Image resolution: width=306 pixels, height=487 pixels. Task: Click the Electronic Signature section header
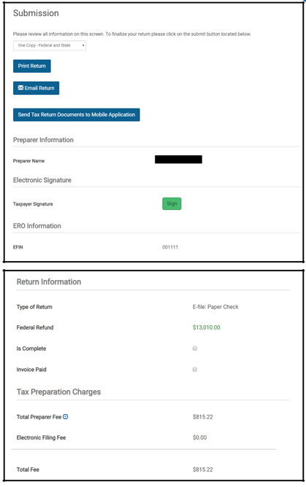click(x=42, y=180)
